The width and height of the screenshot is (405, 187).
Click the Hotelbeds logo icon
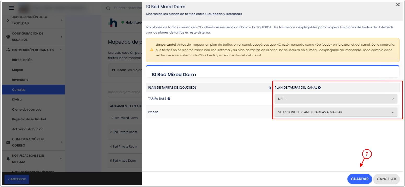pos(112,23)
